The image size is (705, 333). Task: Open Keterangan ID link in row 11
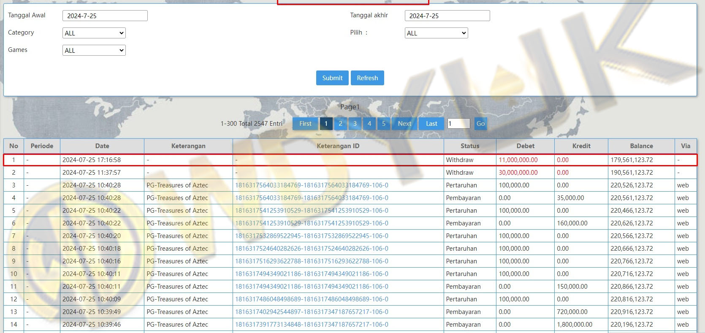[x=312, y=287]
